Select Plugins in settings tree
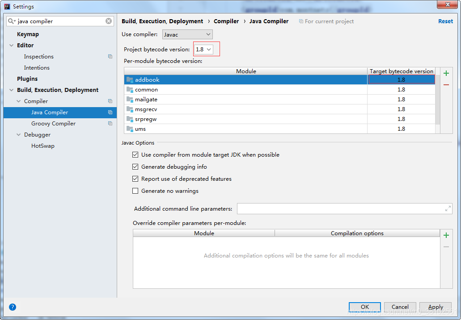 click(27, 79)
